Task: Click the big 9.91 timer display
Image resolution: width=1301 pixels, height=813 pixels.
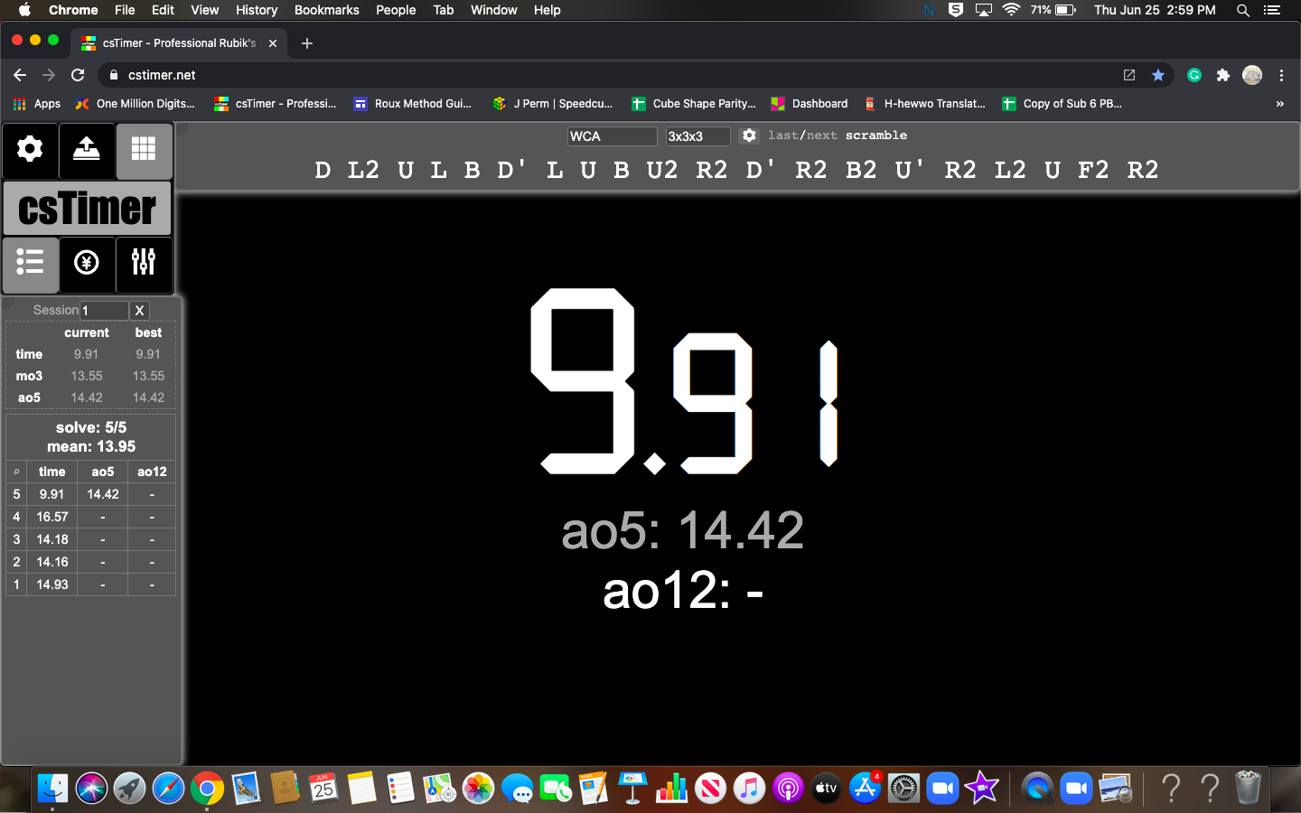Action: point(684,381)
